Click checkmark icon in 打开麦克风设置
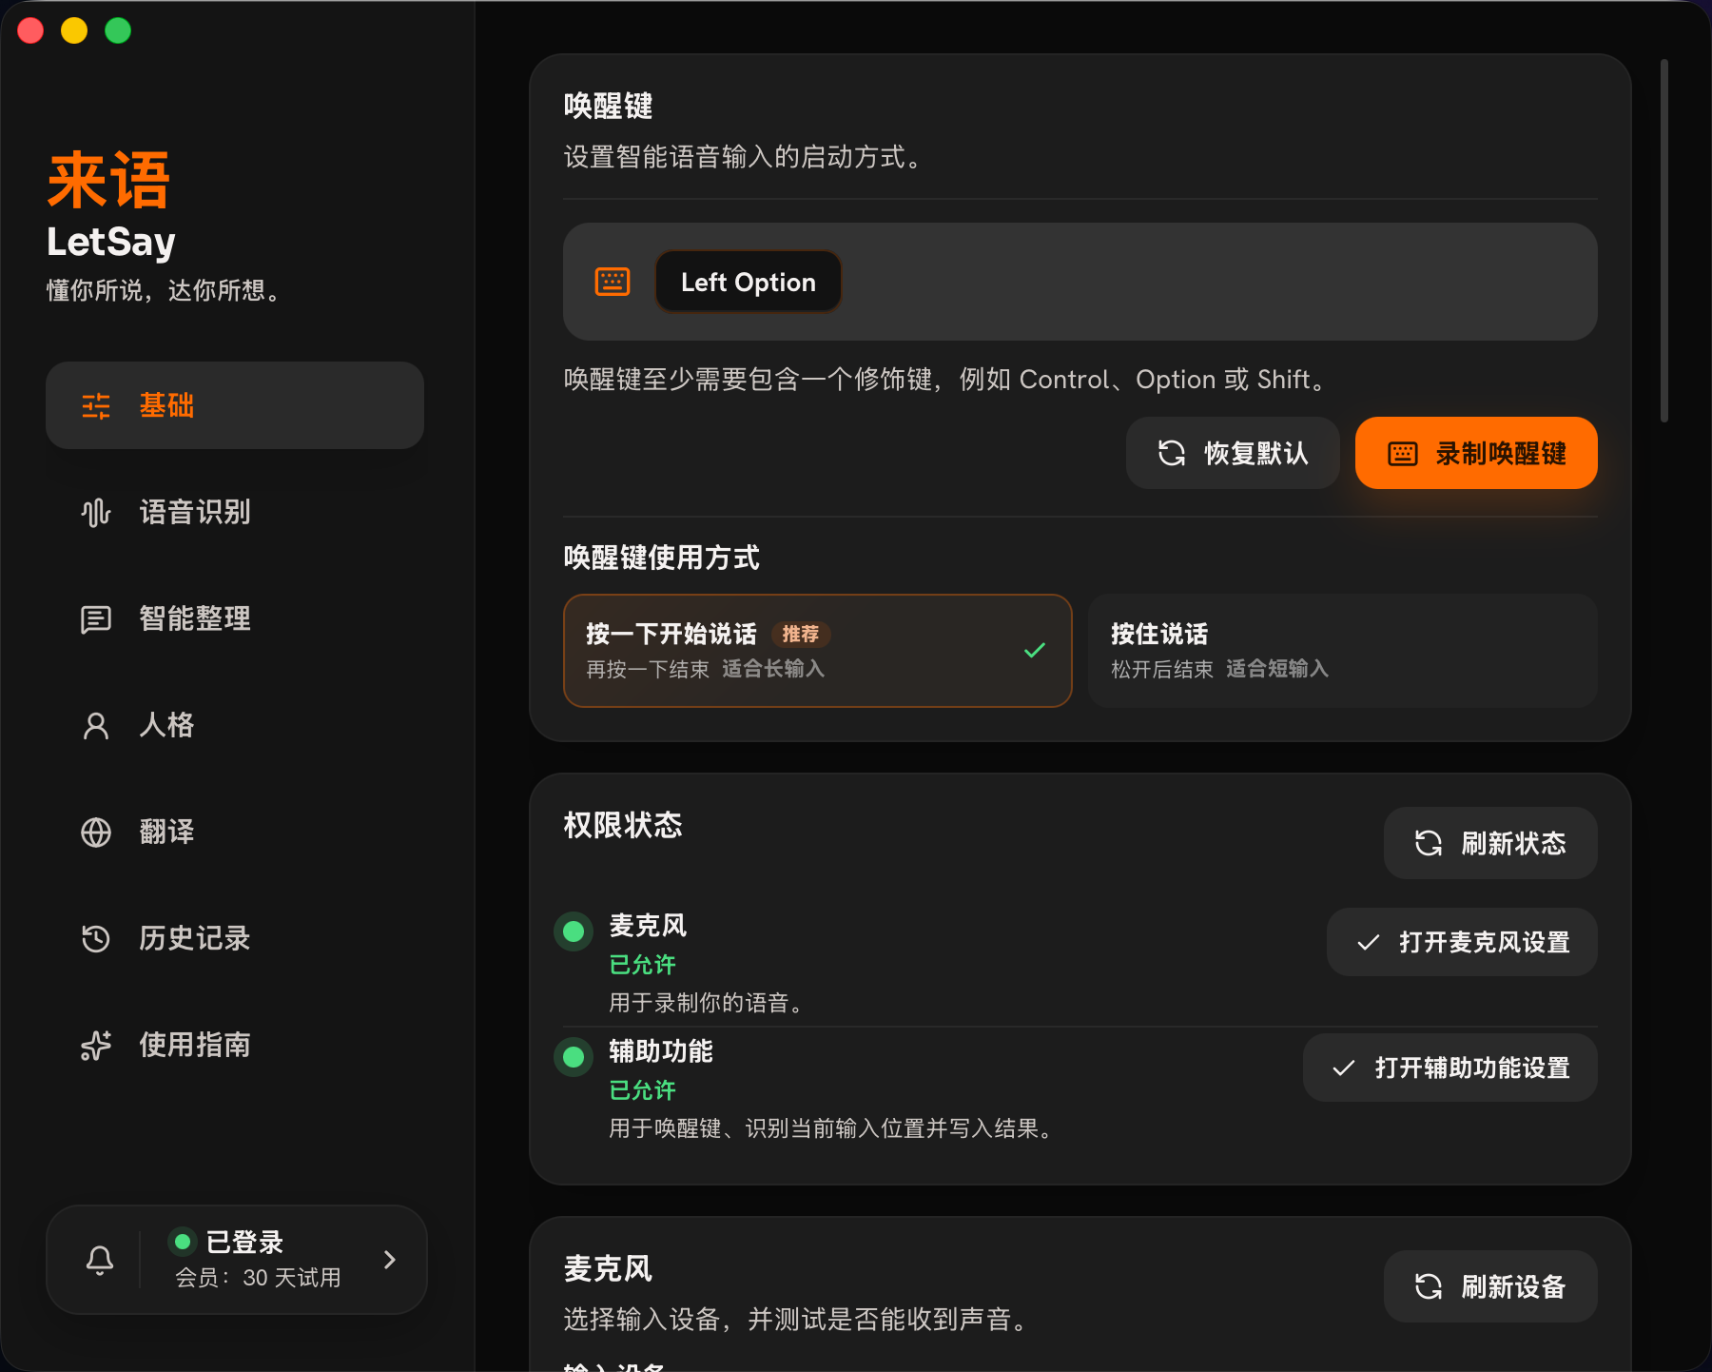1712x1372 pixels. pos(1369,943)
